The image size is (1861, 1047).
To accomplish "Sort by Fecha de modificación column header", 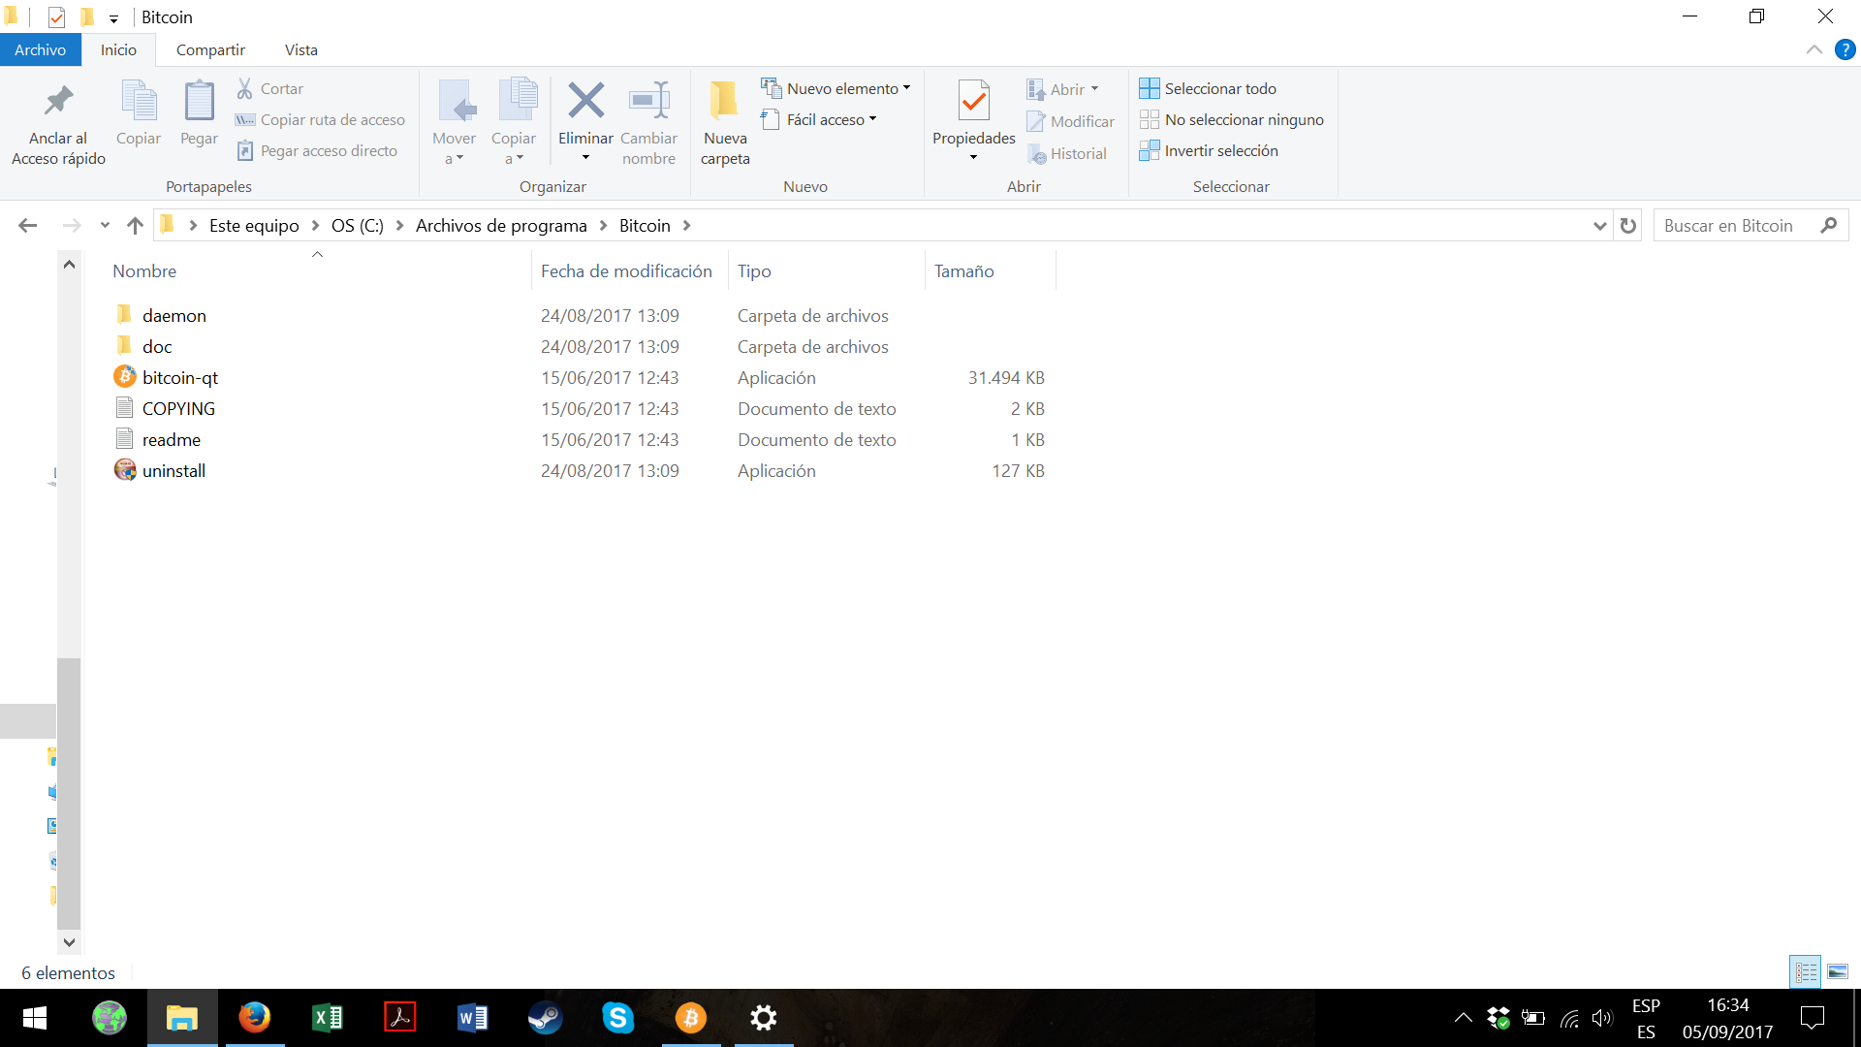I will pos(626,271).
